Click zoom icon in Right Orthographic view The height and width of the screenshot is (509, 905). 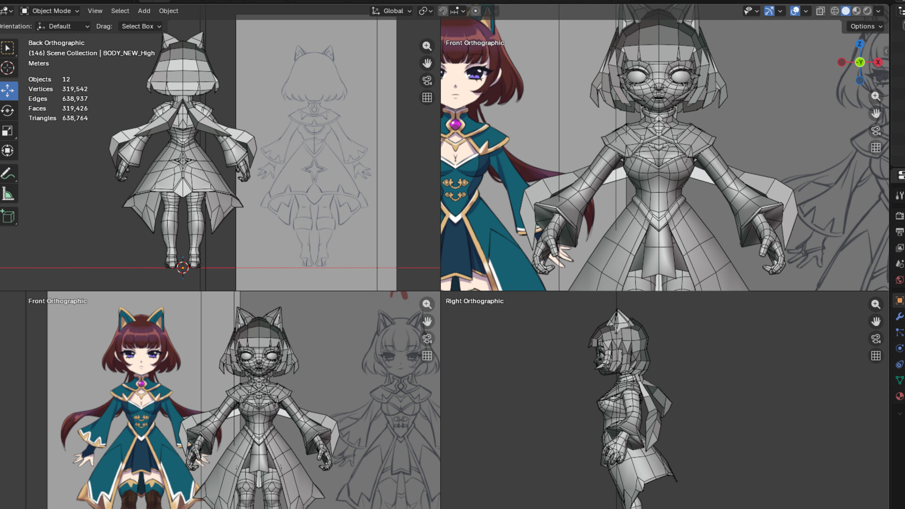[x=876, y=304]
